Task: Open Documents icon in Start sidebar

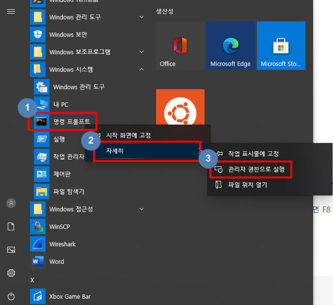Action: (x=11, y=226)
